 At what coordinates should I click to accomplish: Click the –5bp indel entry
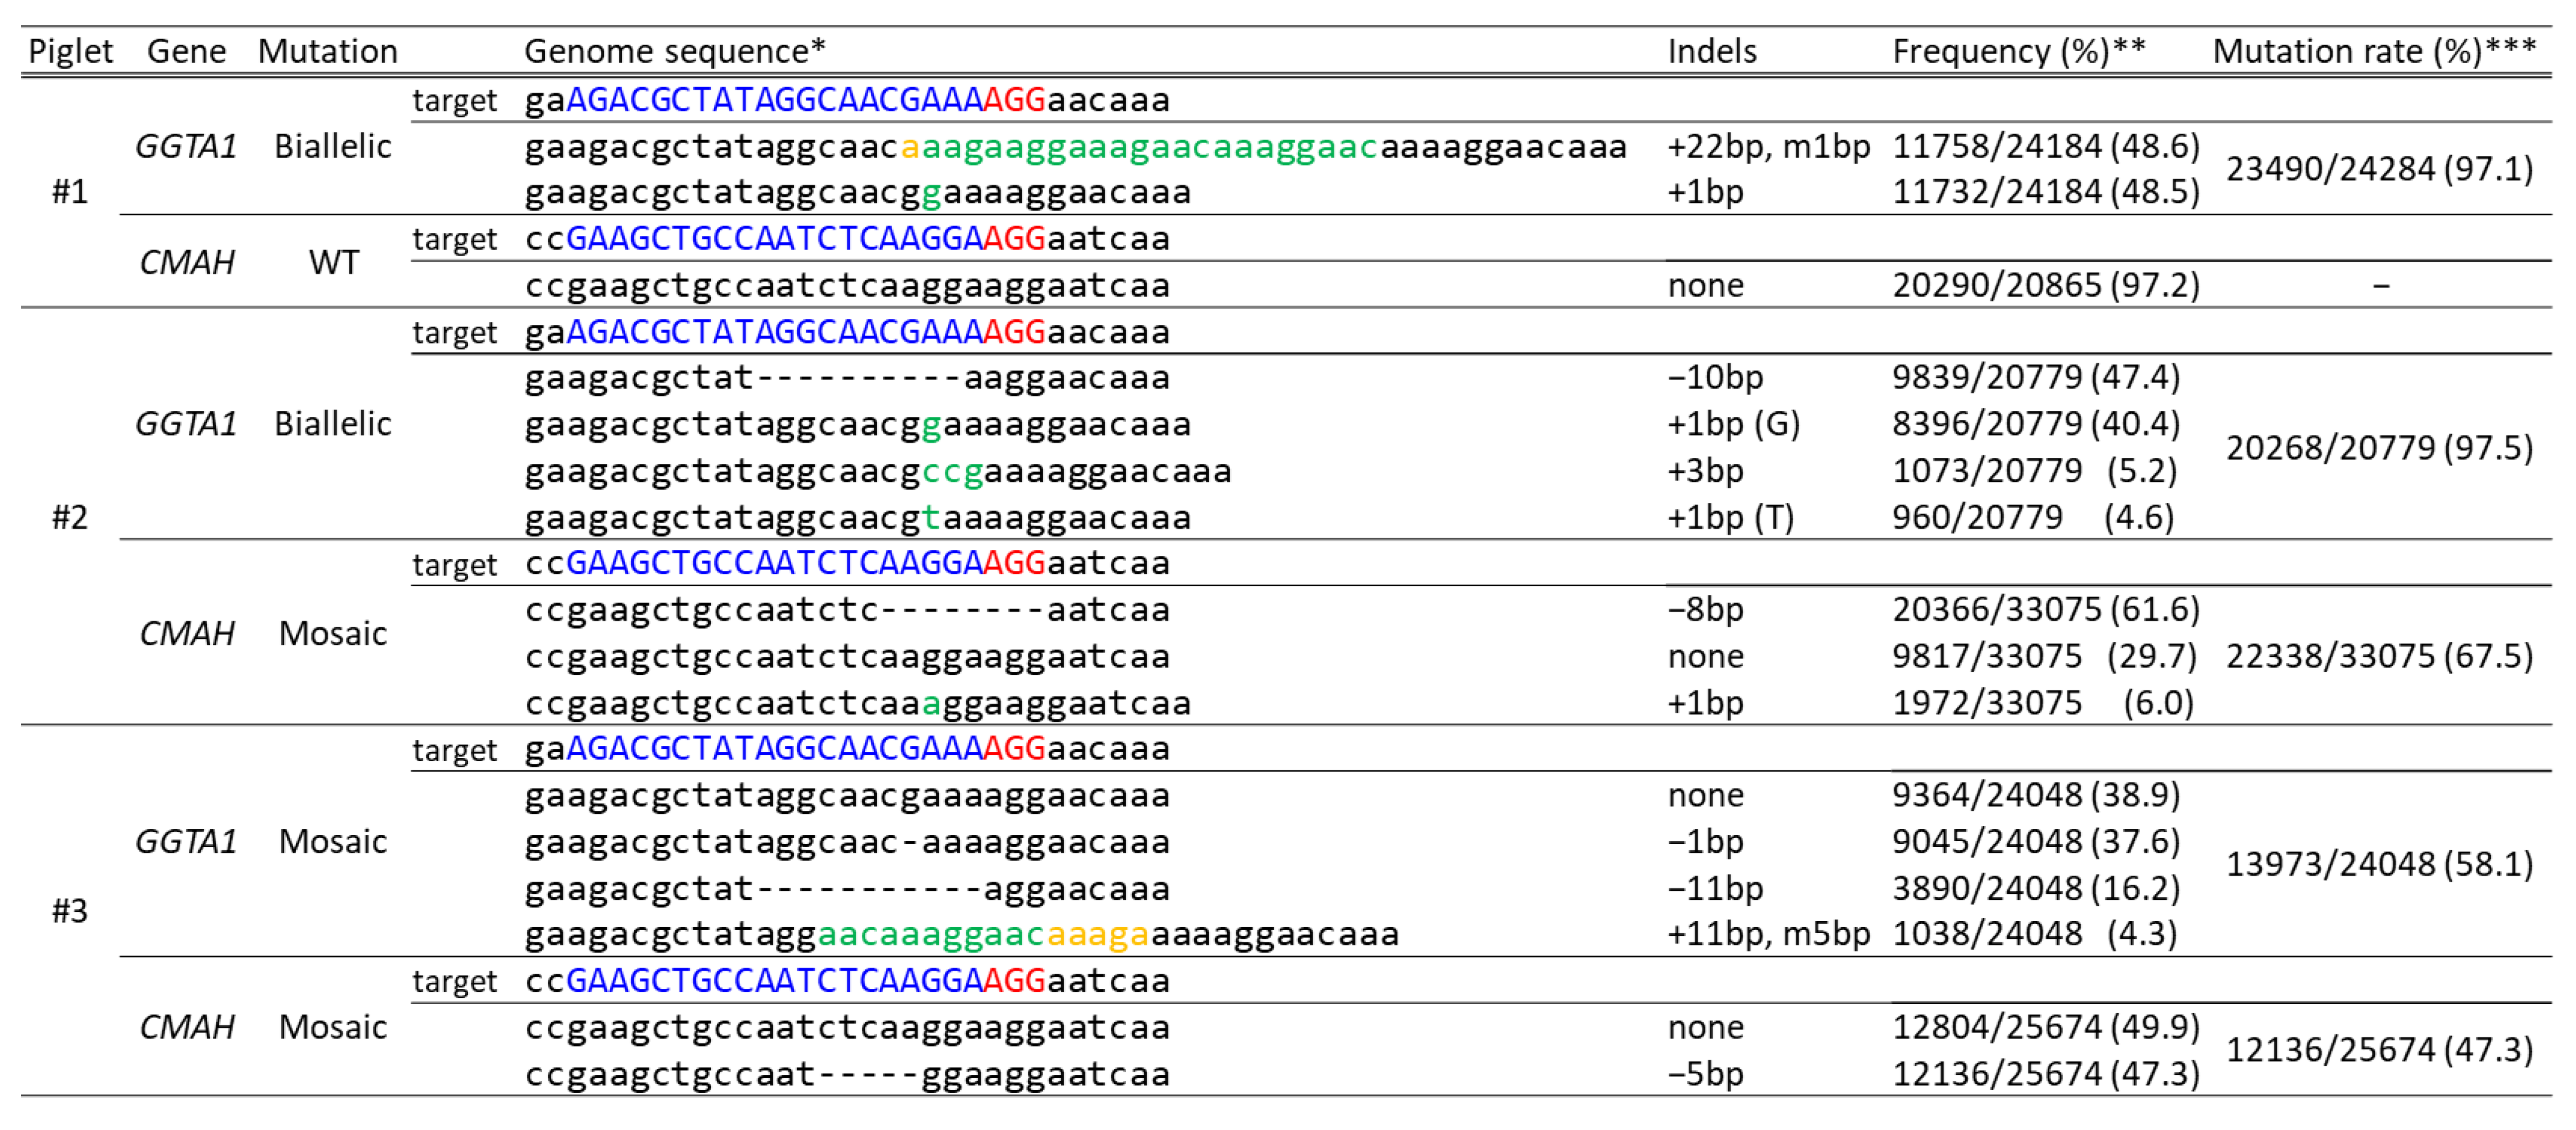1705,1074
